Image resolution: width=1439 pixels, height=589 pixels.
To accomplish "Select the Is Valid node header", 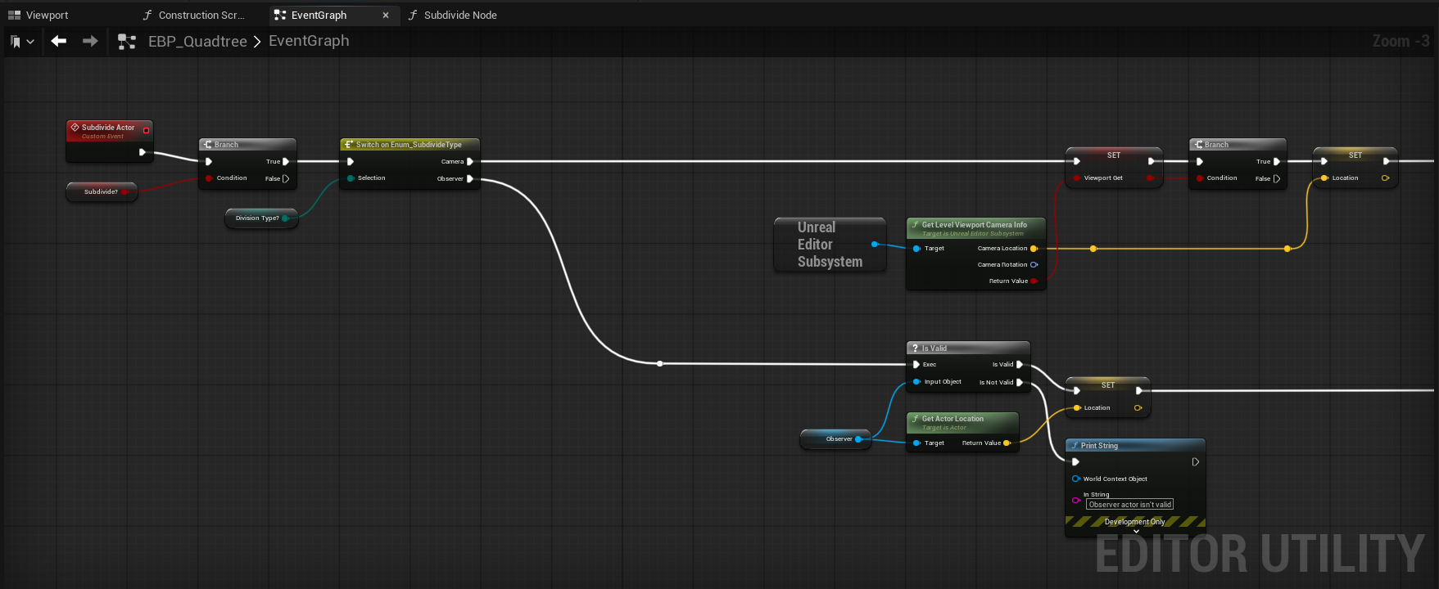I will click(x=968, y=348).
